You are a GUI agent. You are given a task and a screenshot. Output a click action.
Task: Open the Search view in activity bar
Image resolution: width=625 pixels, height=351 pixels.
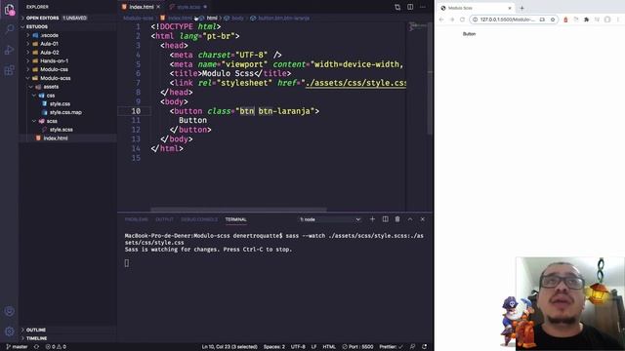[9, 29]
